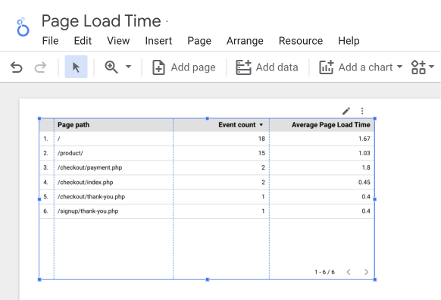This screenshot has width=441, height=300.
Task: Expand the zoom level dropdown arrow
Action: click(128, 67)
